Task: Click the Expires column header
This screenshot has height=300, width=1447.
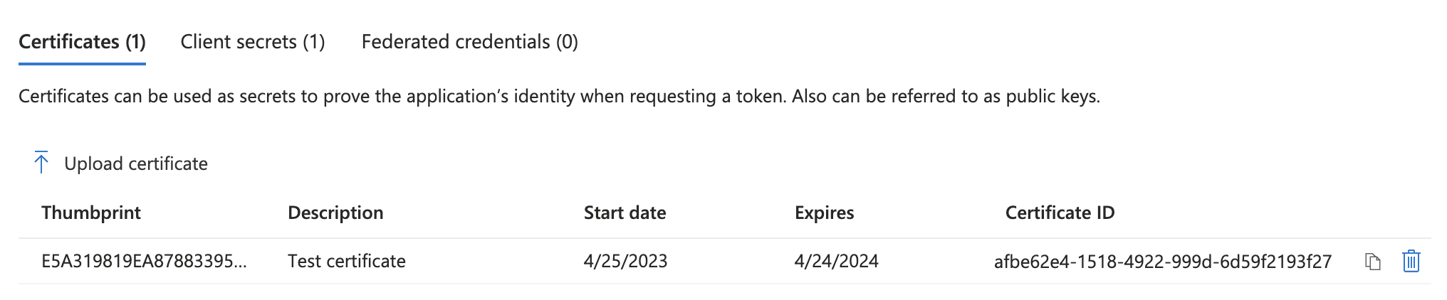Action: (824, 213)
